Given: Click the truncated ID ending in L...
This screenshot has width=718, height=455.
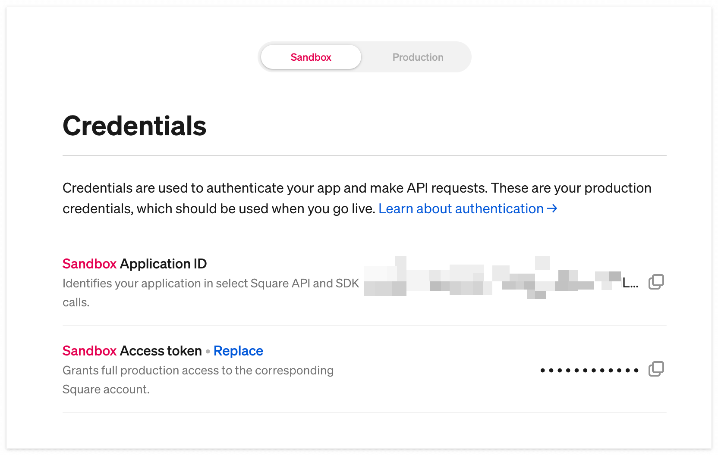Looking at the screenshot, I should [x=630, y=283].
